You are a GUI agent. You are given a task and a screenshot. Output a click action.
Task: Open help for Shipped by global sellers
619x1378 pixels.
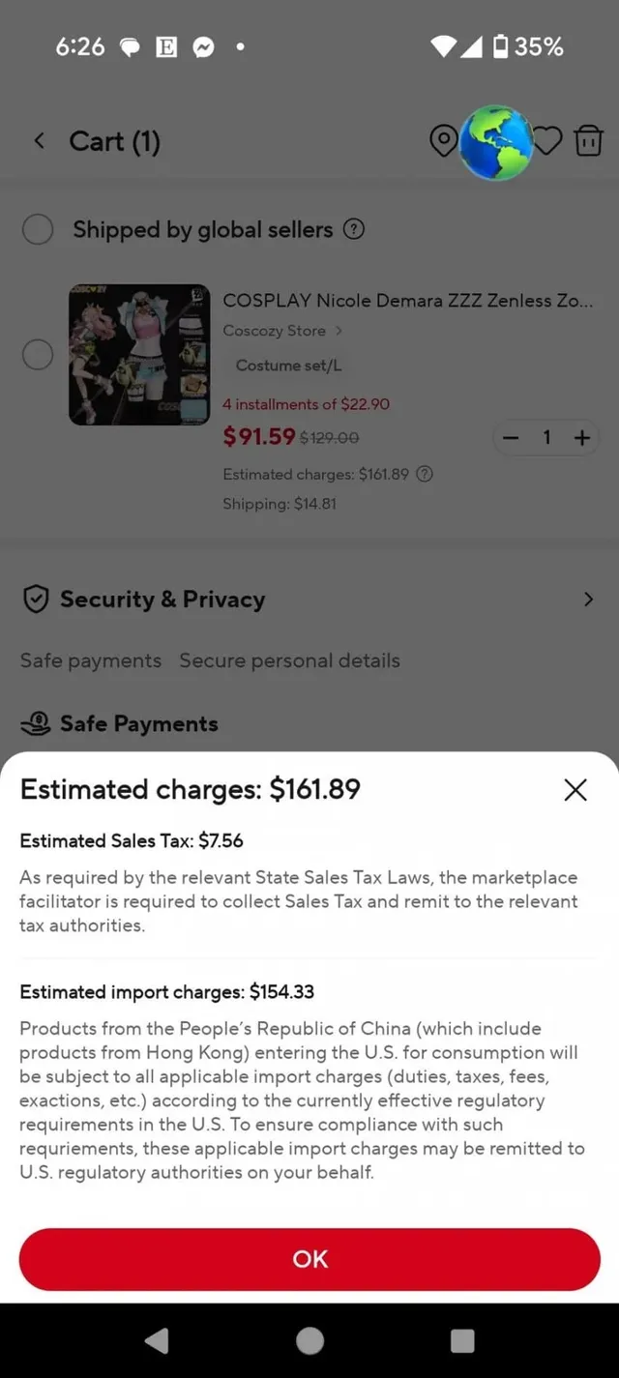[x=354, y=229]
